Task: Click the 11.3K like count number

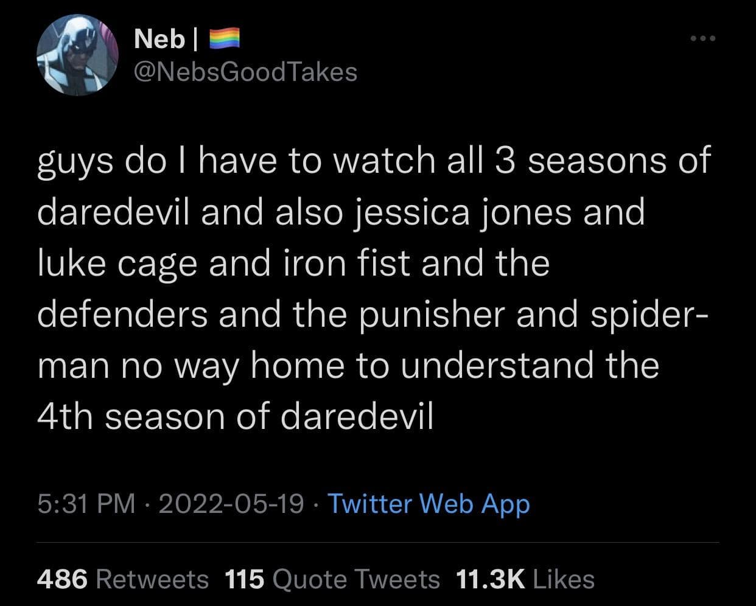Action: 490,579
